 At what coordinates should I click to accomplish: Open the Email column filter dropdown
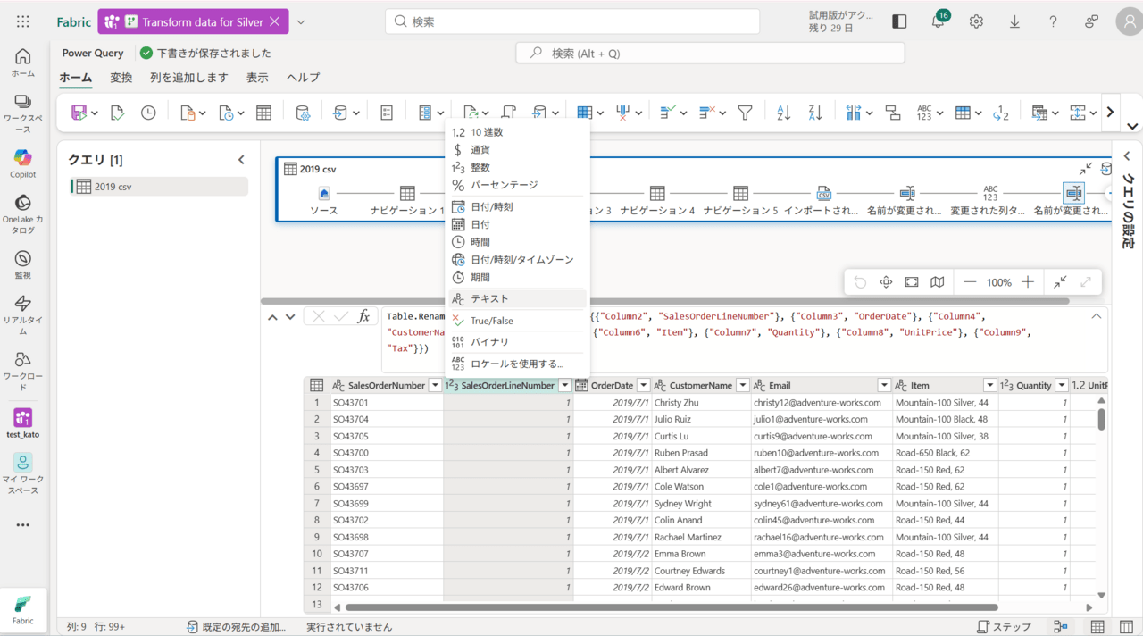coord(883,386)
